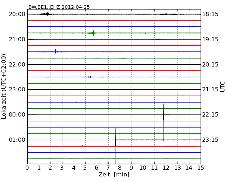Click the 01:00 local time label

pos(17,140)
